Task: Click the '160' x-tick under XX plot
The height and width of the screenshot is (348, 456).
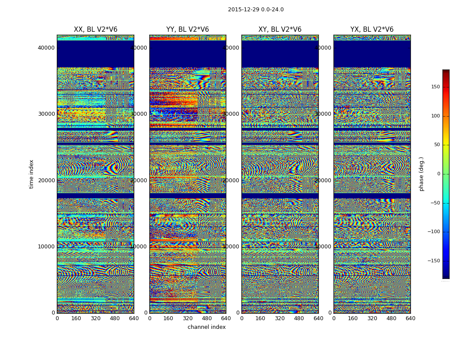Action: (x=76, y=318)
